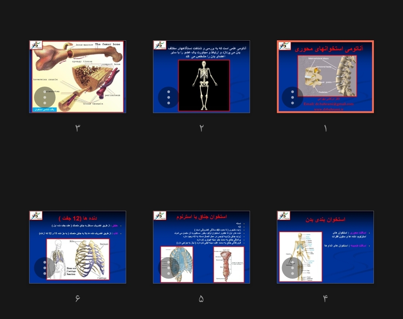
Task: Tap three-dot menu on ribs slide 6
Action: pyautogui.click(x=45, y=268)
